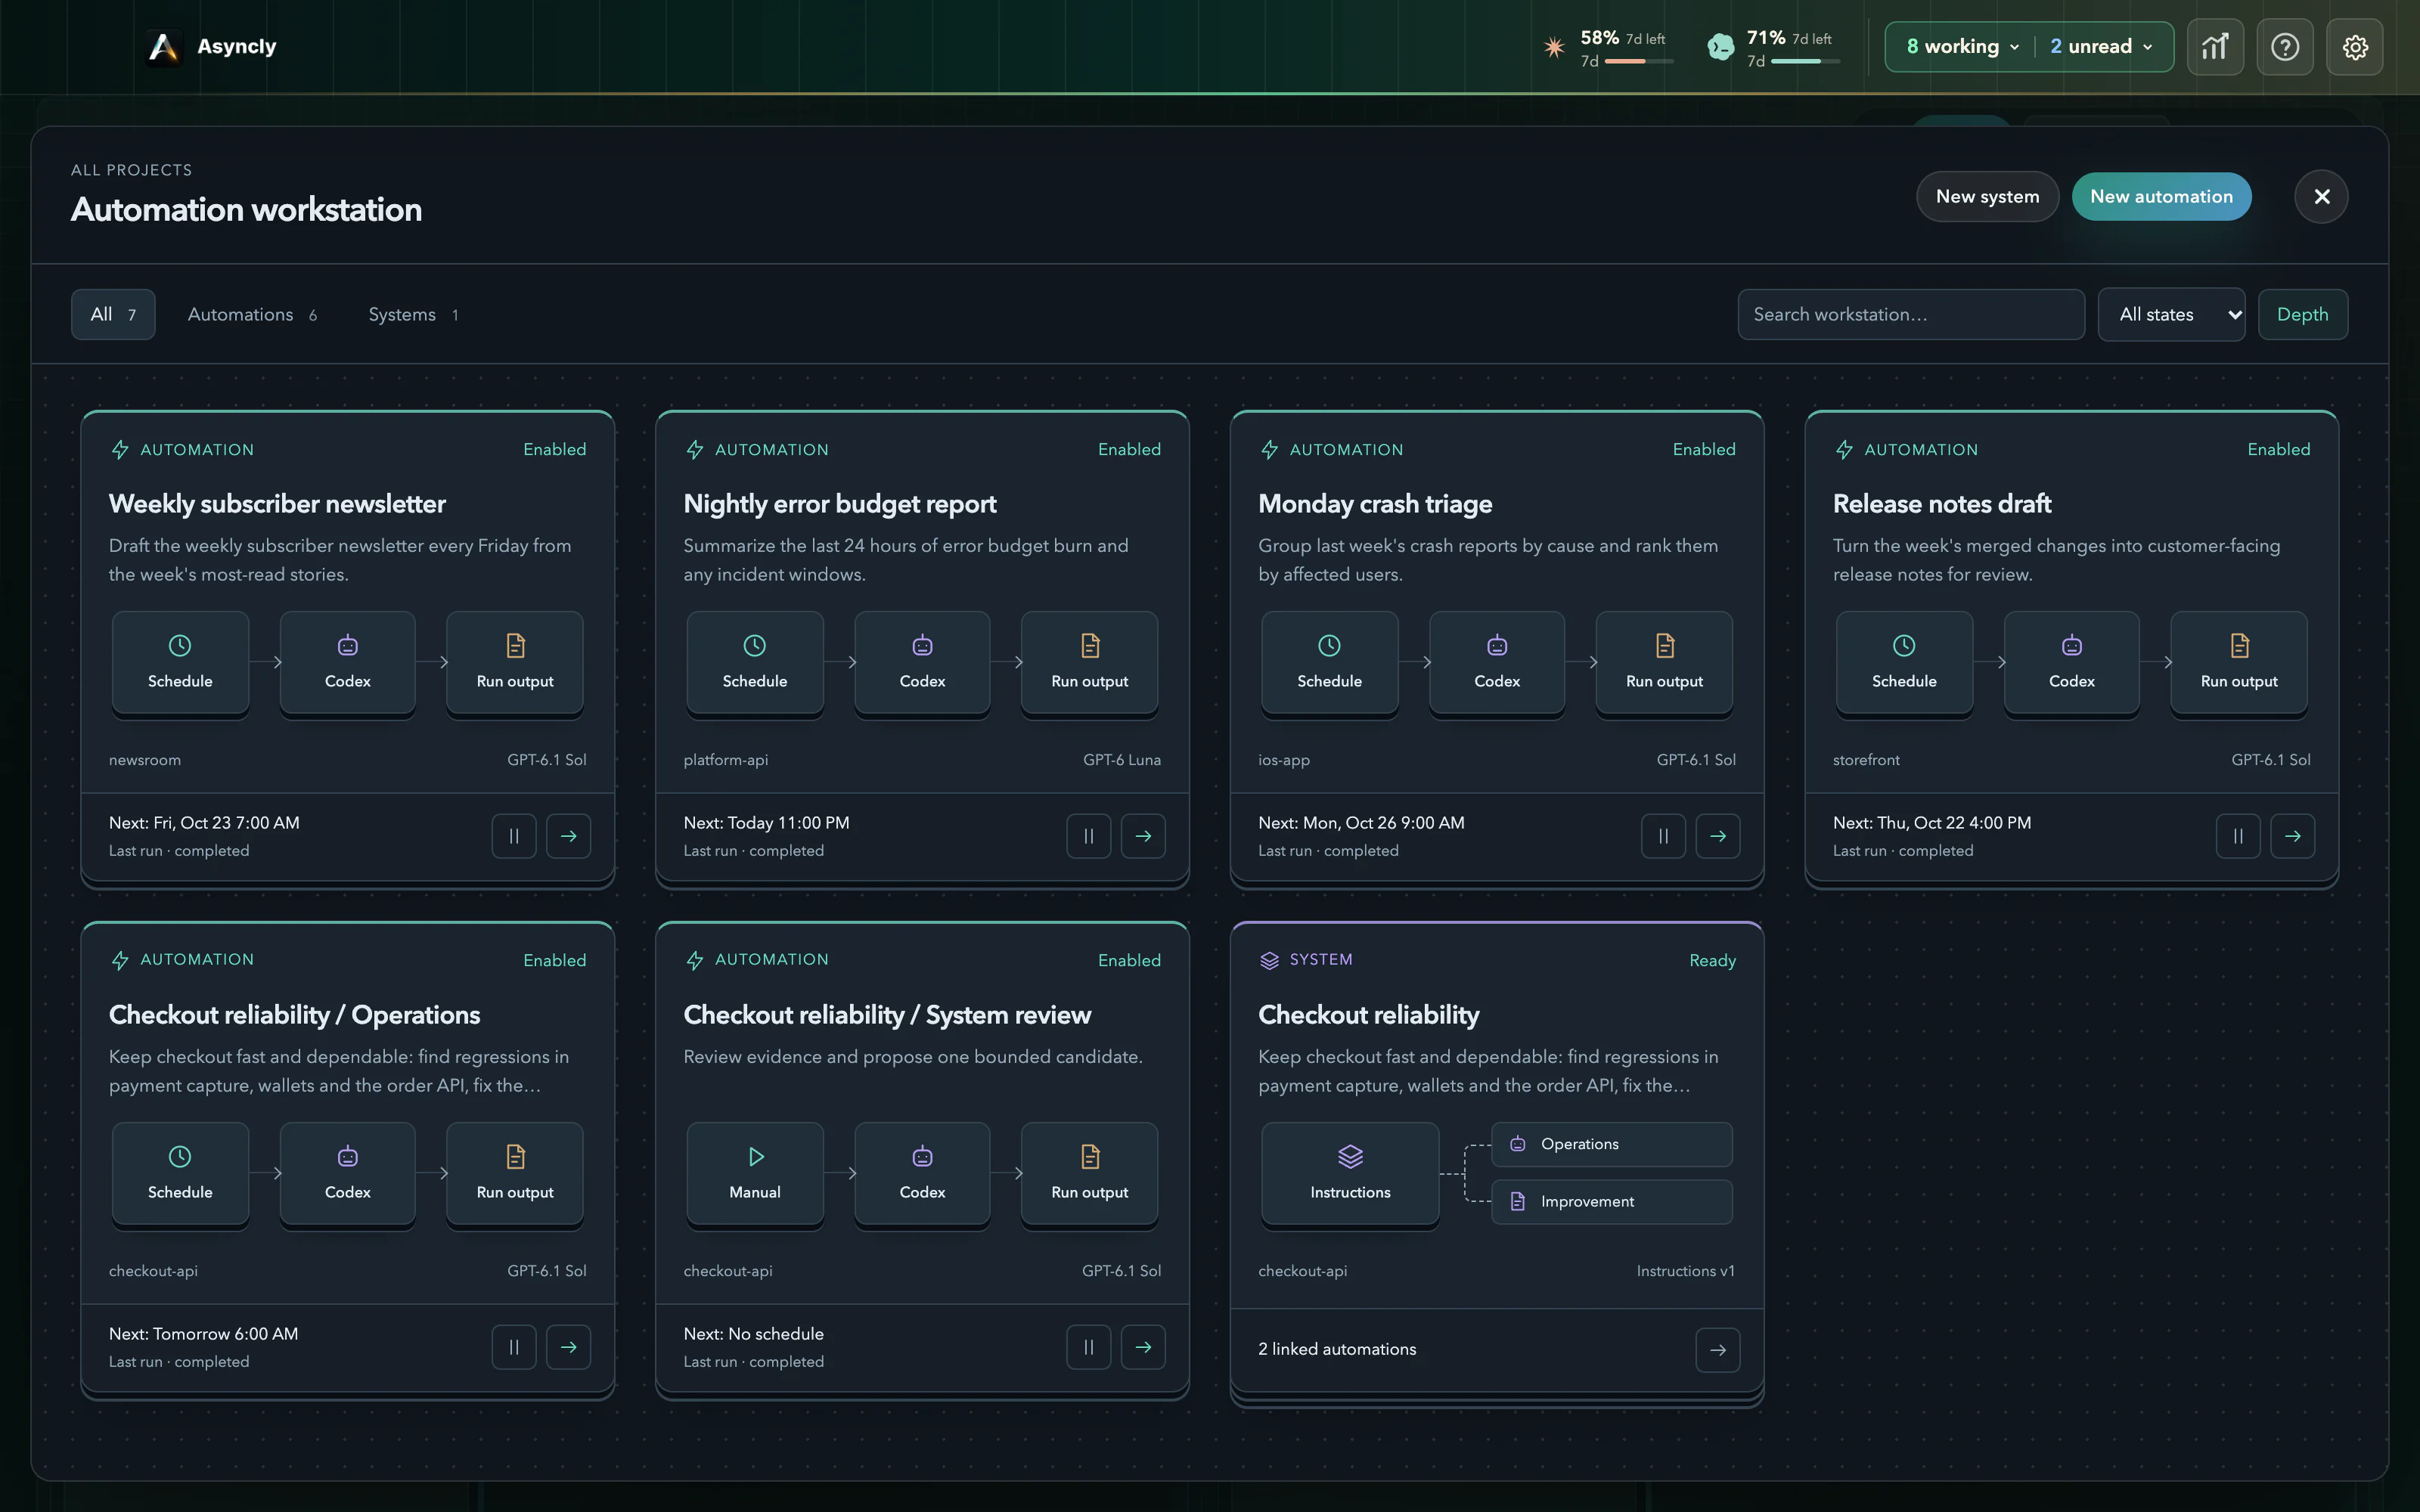This screenshot has height=1512, width=2420.
Task: Switch to the Automations tab
Action: tap(252, 315)
